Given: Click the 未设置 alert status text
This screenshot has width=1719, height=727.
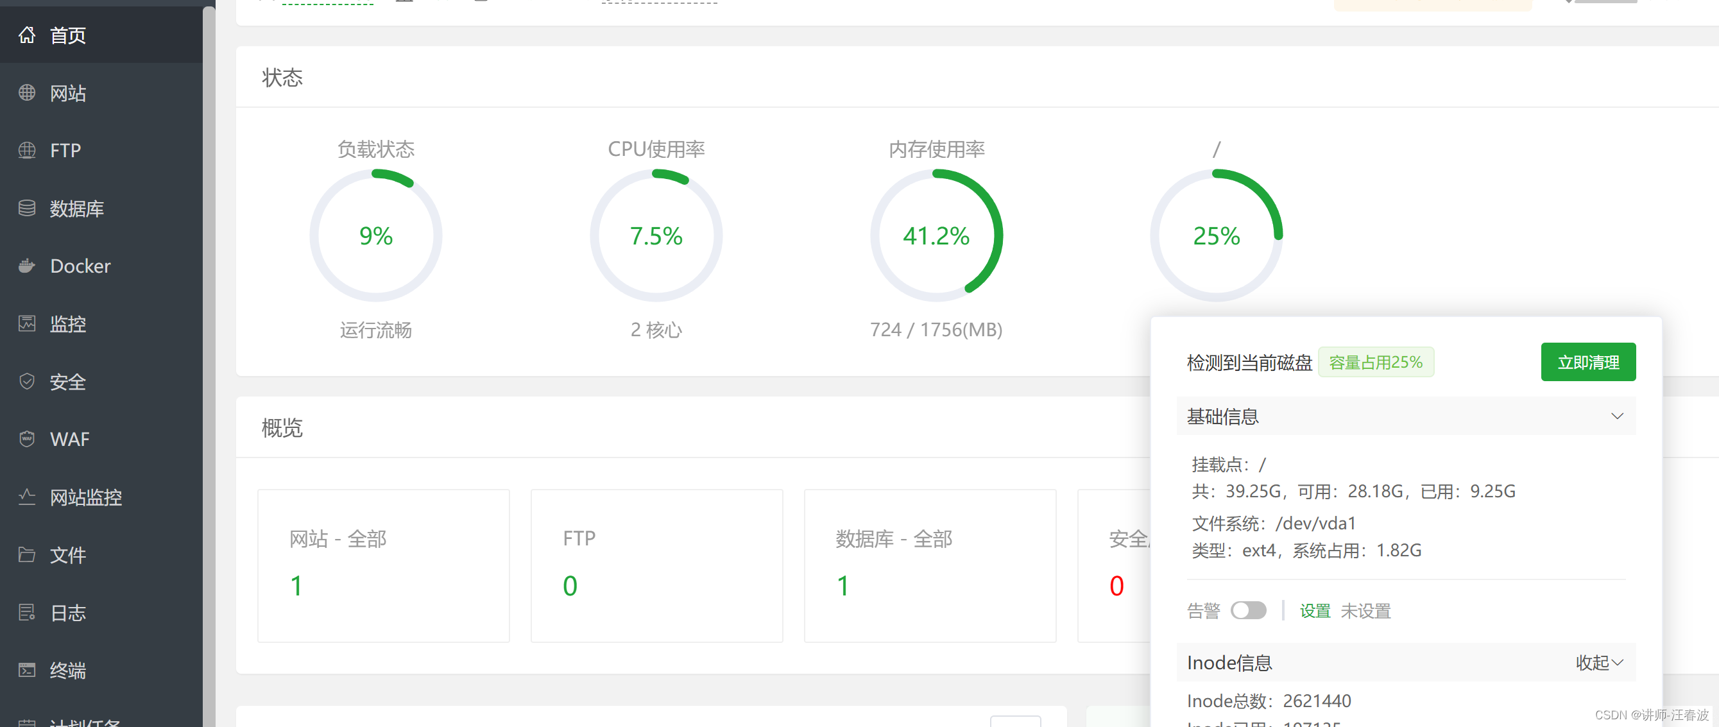Looking at the screenshot, I should [x=1365, y=611].
